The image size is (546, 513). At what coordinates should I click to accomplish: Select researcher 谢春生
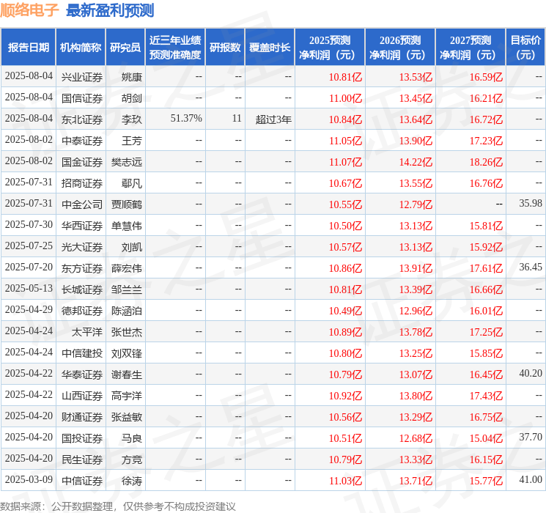(126, 374)
